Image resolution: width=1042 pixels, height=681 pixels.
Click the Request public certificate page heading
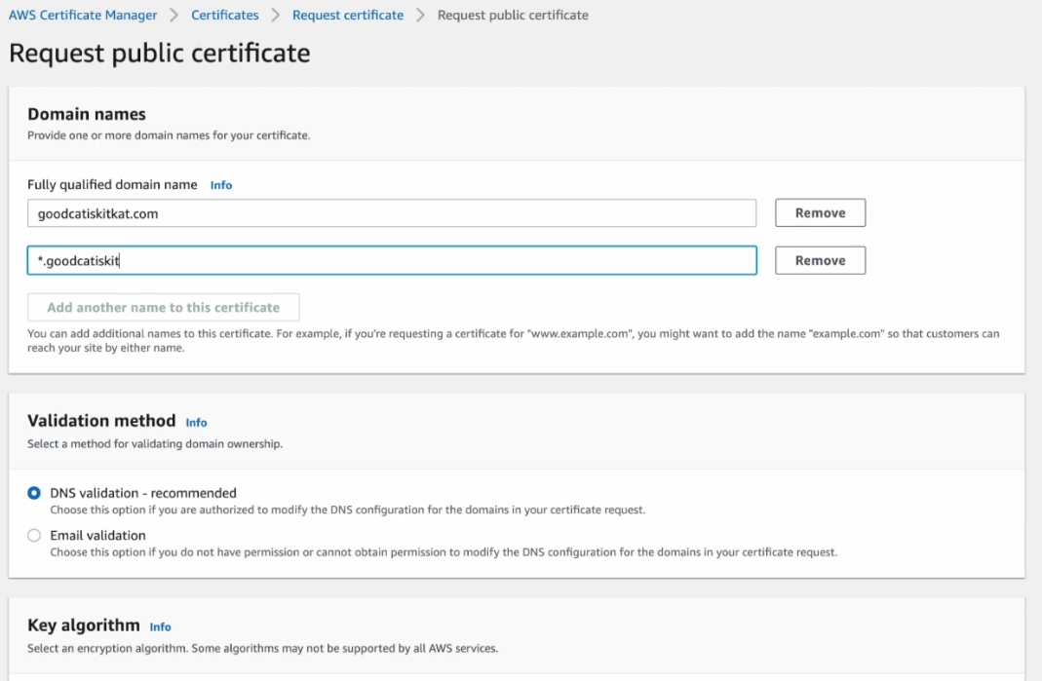160,54
